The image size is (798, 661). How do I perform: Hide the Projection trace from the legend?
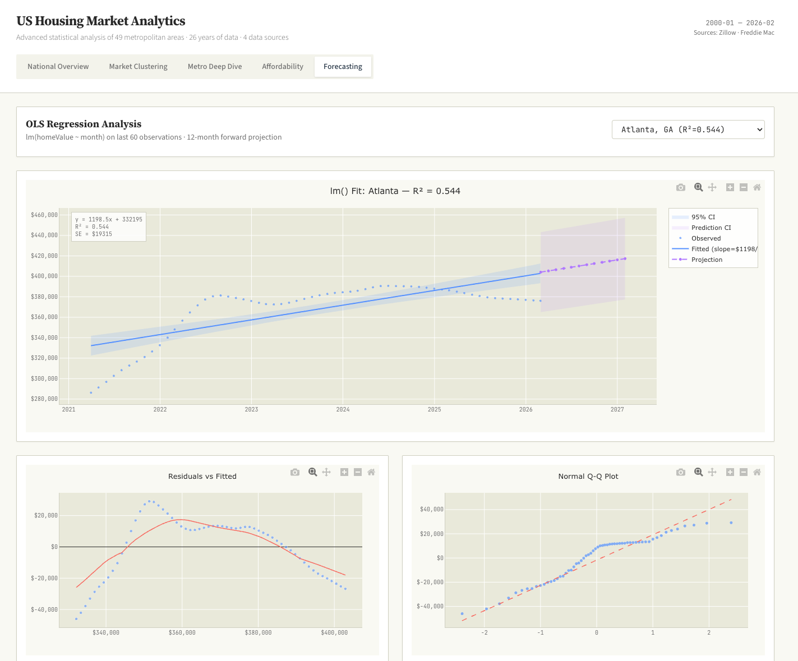(707, 260)
